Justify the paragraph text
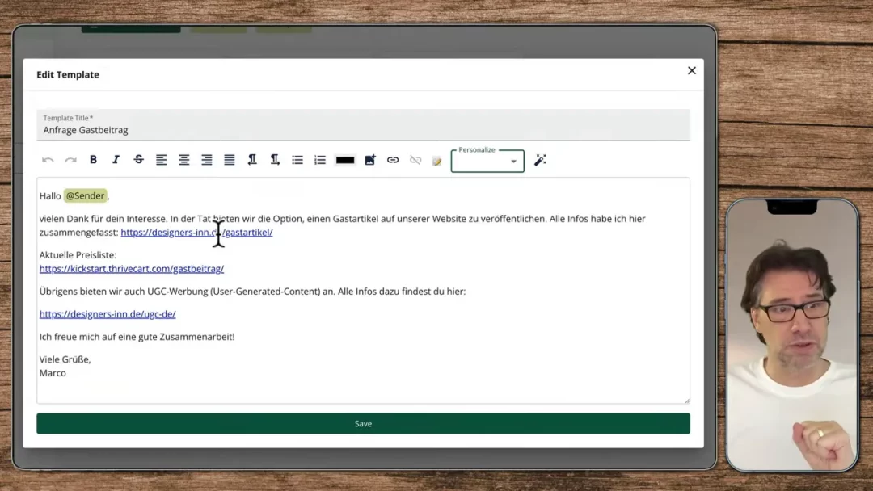Image resolution: width=873 pixels, height=491 pixels. pyautogui.click(x=230, y=160)
